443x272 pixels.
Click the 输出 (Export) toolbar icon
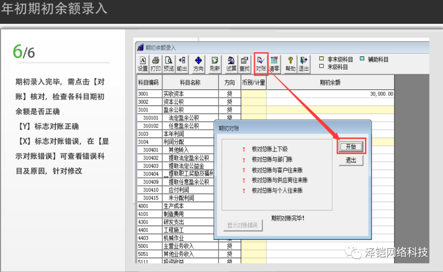[x=182, y=64]
